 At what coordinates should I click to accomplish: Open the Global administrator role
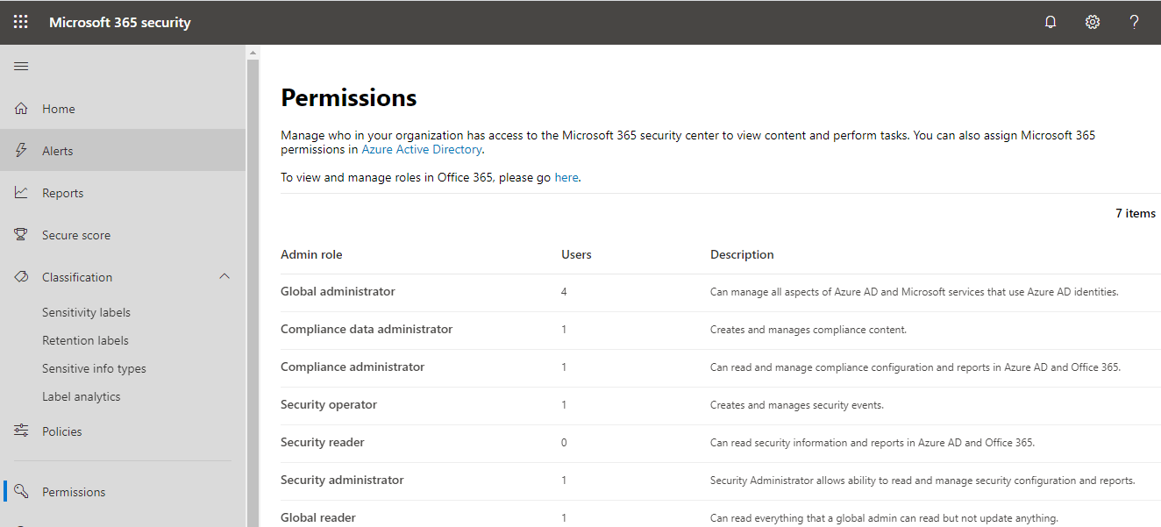(x=338, y=291)
